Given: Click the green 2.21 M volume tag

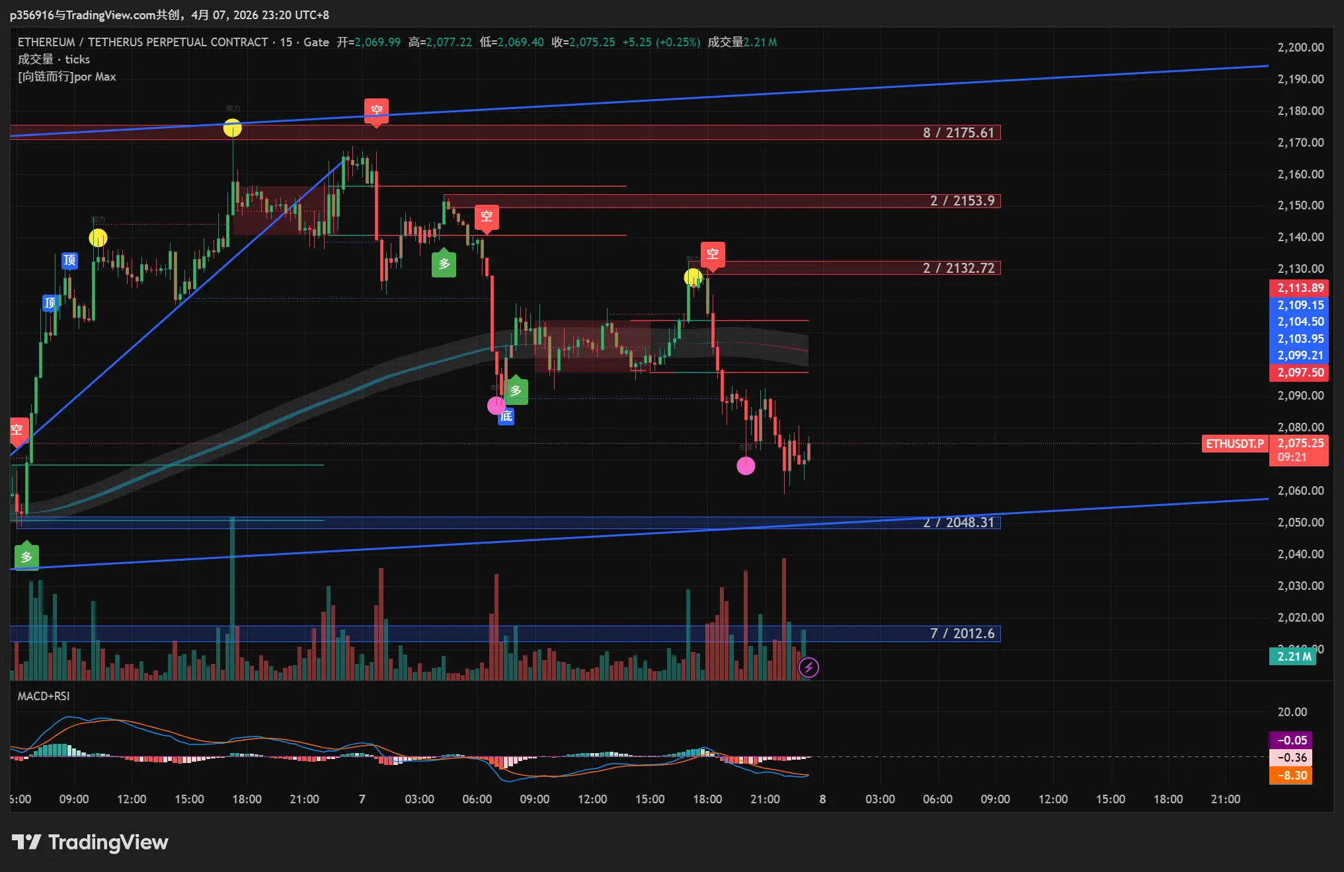Looking at the screenshot, I should click(1293, 657).
